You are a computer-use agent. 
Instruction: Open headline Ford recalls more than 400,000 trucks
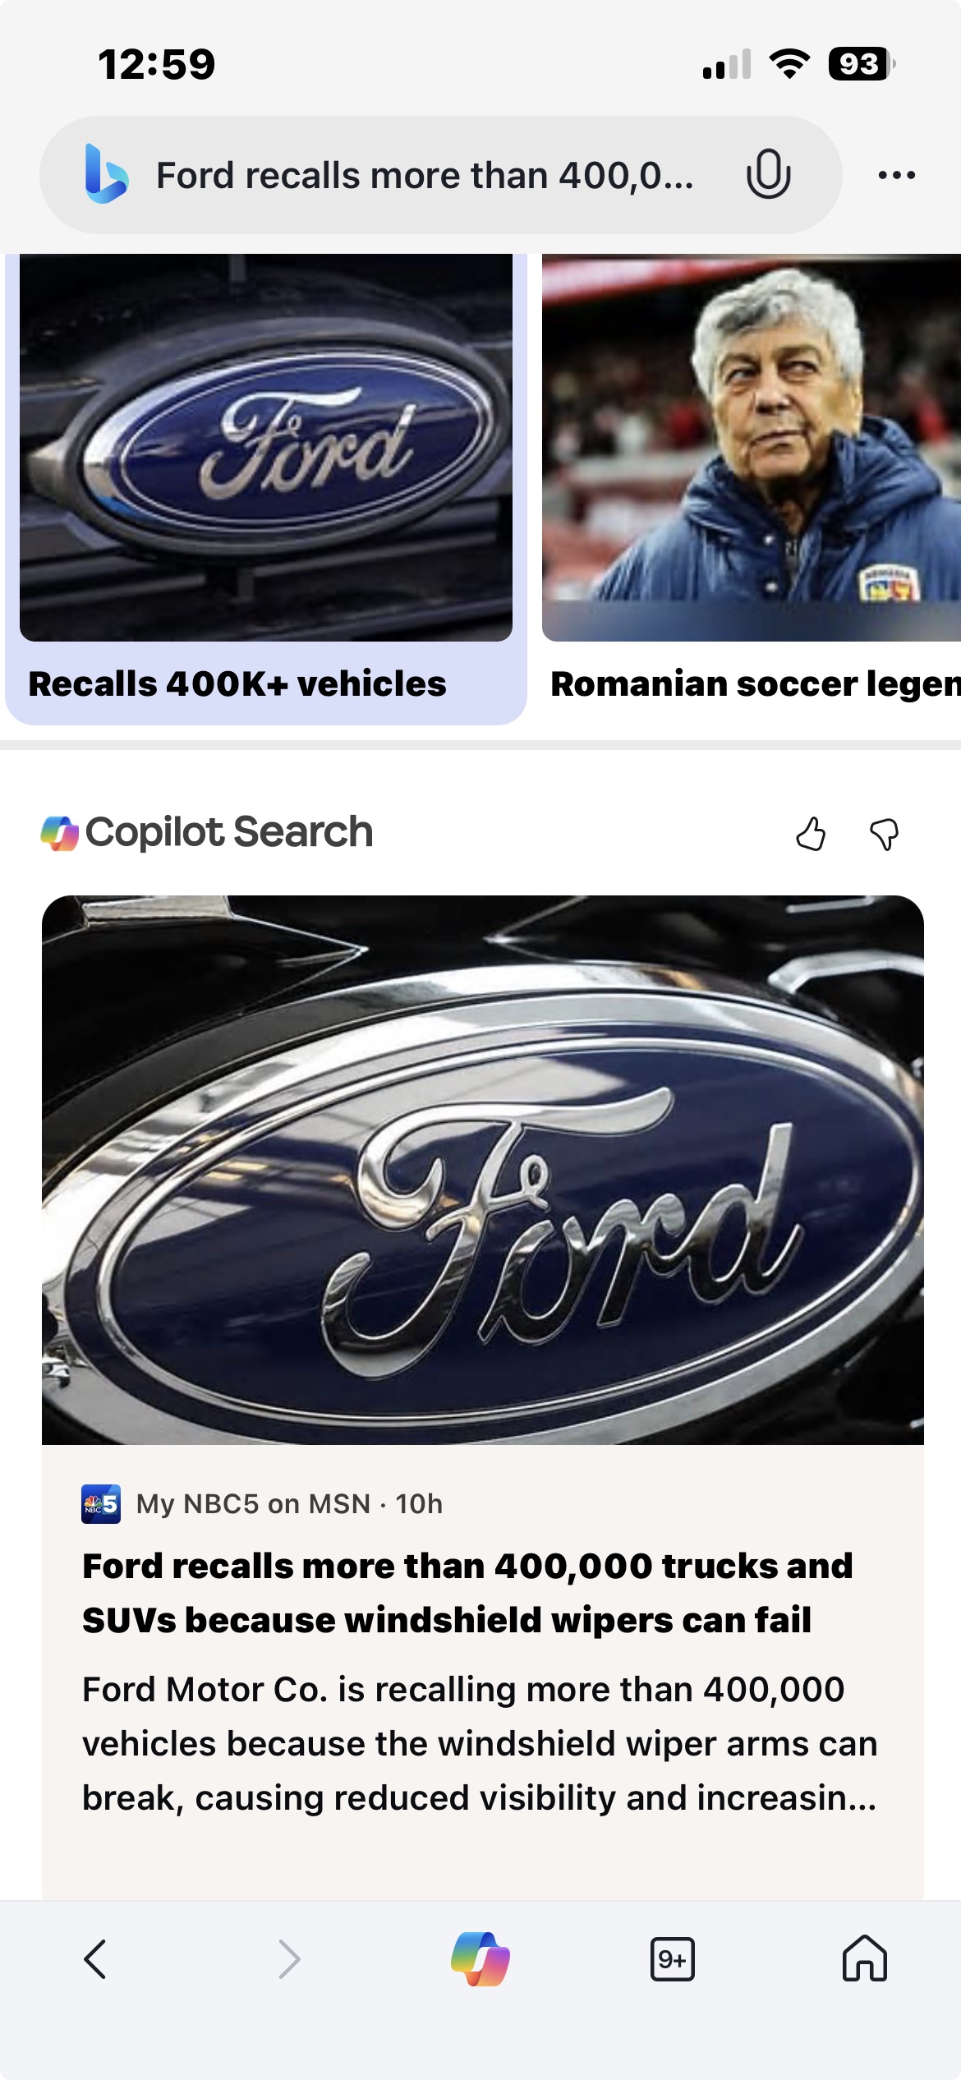467,1593
